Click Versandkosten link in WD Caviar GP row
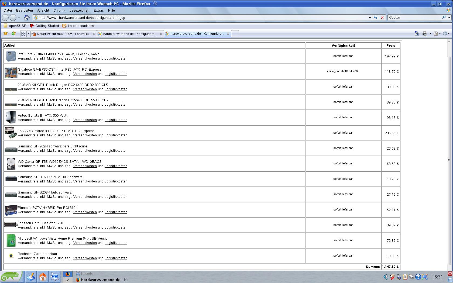Image resolution: width=453 pixels, height=283 pixels. tap(85, 166)
